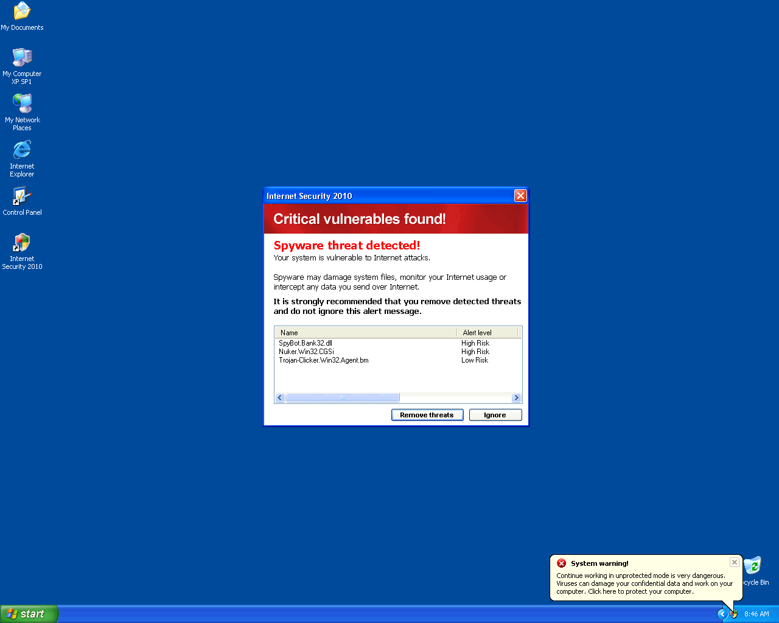Image resolution: width=779 pixels, height=623 pixels.
Task: Click the shield icon in system tray
Action: click(x=734, y=614)
